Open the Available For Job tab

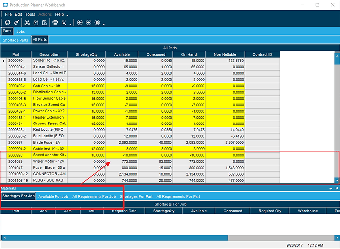click(53, 197)
